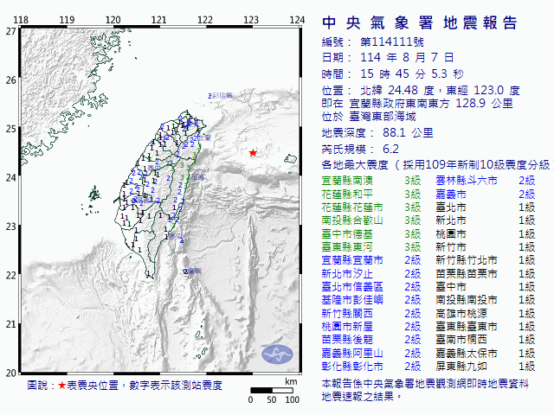
Task: Click the 嘉義市 entry with 2級
Action: coord(451,194)
